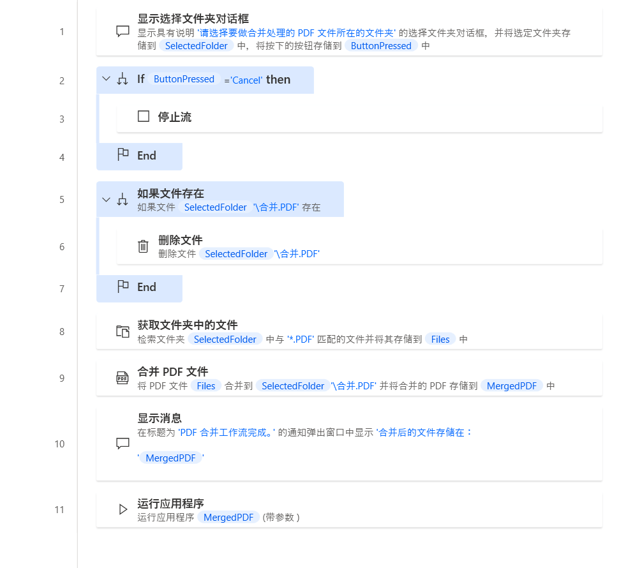619x568 pixels.
Task: Collapse the If ButtonPressed condition block
Action: point(106,80)
